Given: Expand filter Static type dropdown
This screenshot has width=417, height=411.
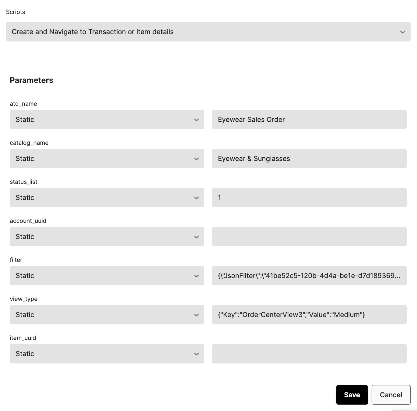Looking at the screenshot, I should (107, 276).
